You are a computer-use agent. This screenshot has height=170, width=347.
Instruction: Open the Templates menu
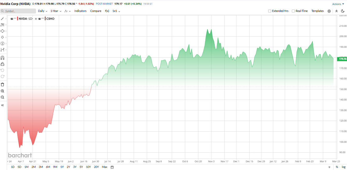tap(317, 11)
